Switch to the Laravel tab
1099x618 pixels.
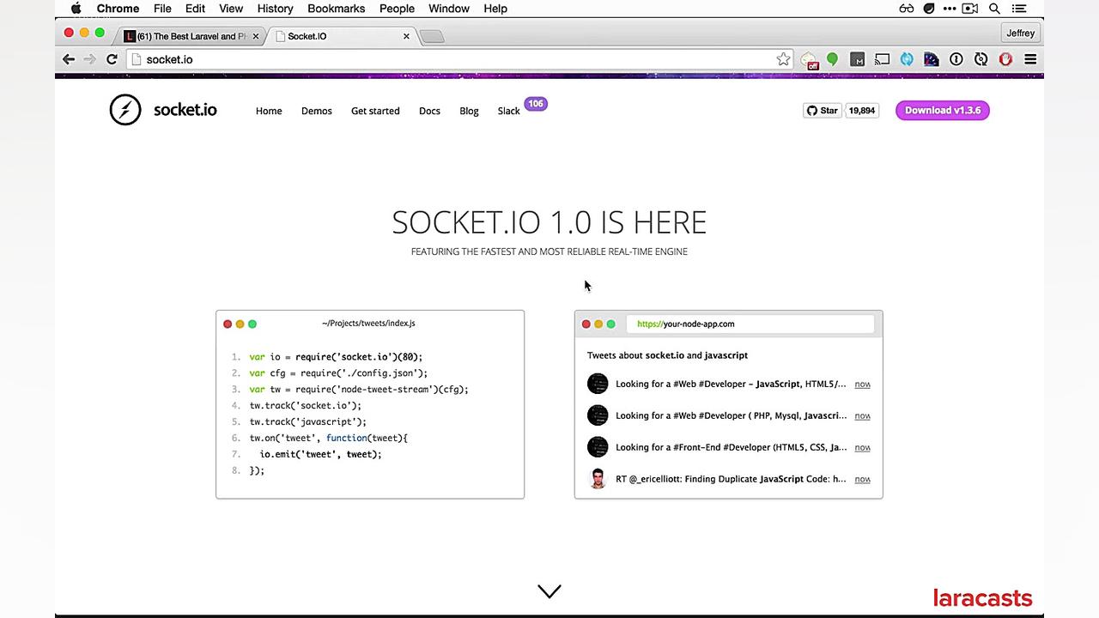191,36
